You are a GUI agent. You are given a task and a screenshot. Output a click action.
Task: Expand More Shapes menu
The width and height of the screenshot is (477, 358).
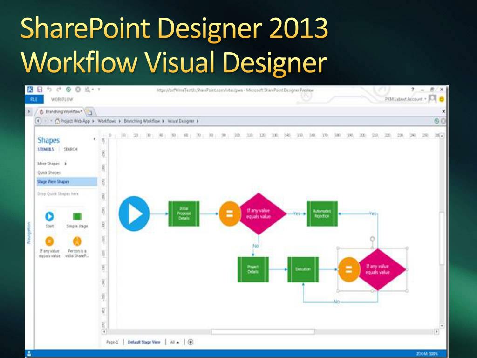click(x=52, y=164)
